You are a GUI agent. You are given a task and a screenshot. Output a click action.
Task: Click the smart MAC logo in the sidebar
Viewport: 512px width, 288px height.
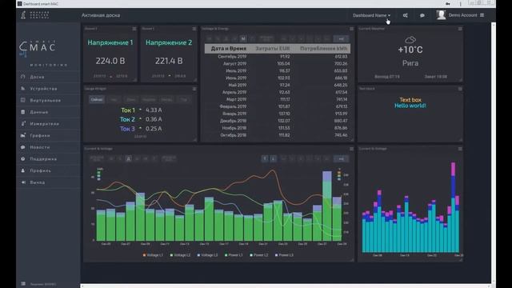38,48
